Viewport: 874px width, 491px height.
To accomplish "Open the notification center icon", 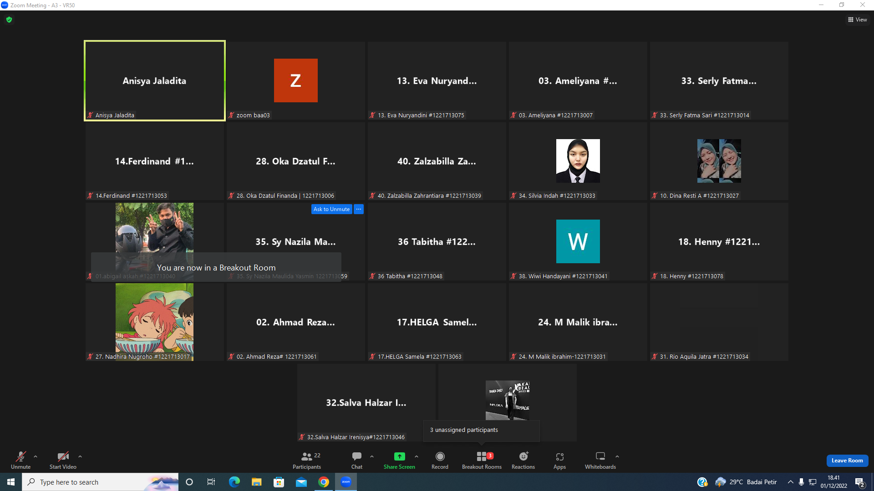I will point(860,482).
